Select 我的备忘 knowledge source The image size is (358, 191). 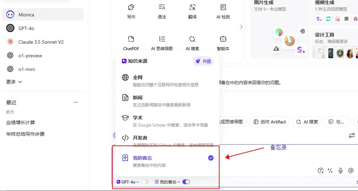[x=167, y=161]
